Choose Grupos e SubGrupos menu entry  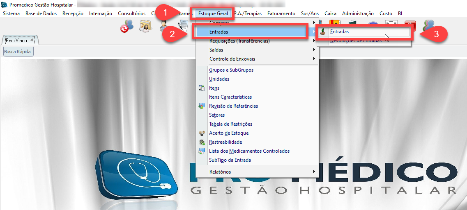click(231, 70)
